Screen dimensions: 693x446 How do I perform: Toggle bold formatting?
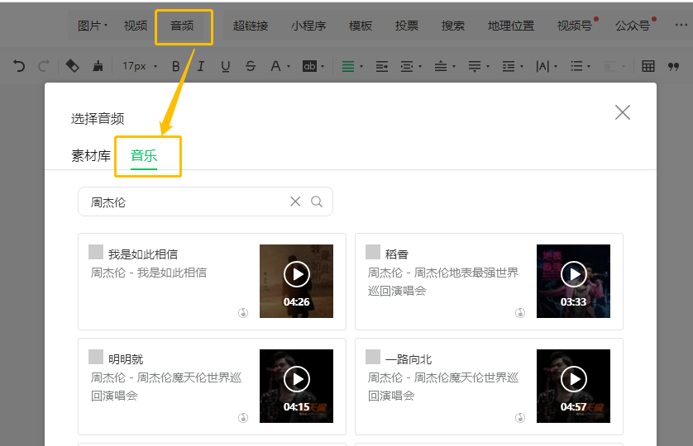(x=176, y=66)
